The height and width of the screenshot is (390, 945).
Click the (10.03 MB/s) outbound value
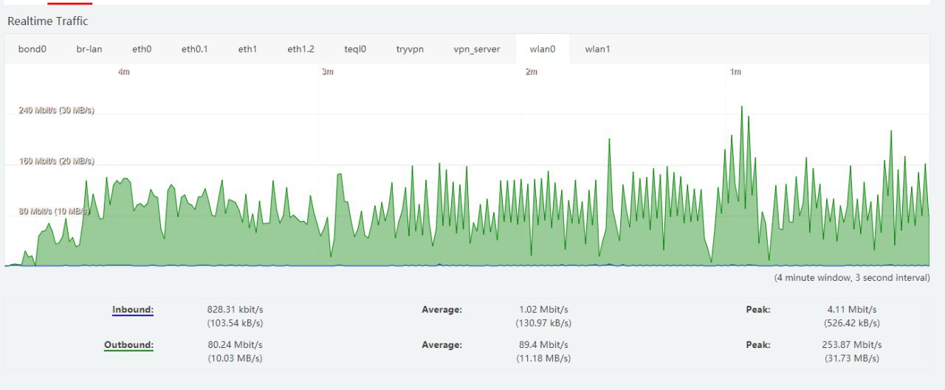[x=235, y=358]
